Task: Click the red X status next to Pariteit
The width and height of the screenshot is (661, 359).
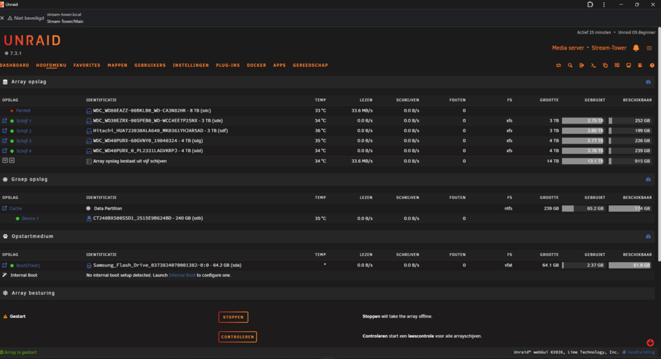Action: coord(12,111)
